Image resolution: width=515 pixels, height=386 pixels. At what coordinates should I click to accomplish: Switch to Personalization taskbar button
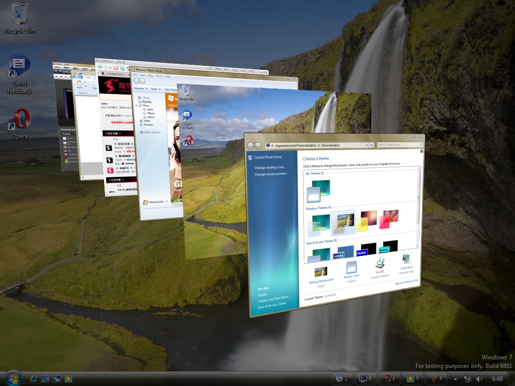366,378
